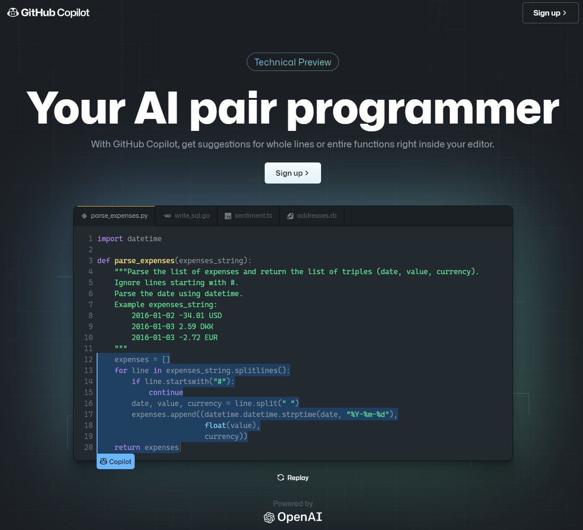The width and height of the screenshot is (583, 530).
Task: Click the Sign up button in the header
Action: tap(550, 13)
